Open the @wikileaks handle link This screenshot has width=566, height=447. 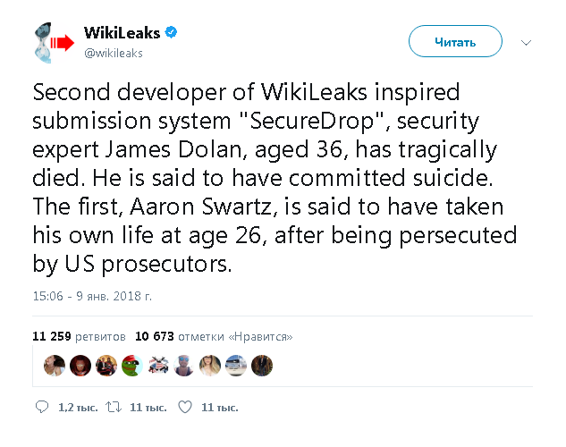click(x=114, y=53)
